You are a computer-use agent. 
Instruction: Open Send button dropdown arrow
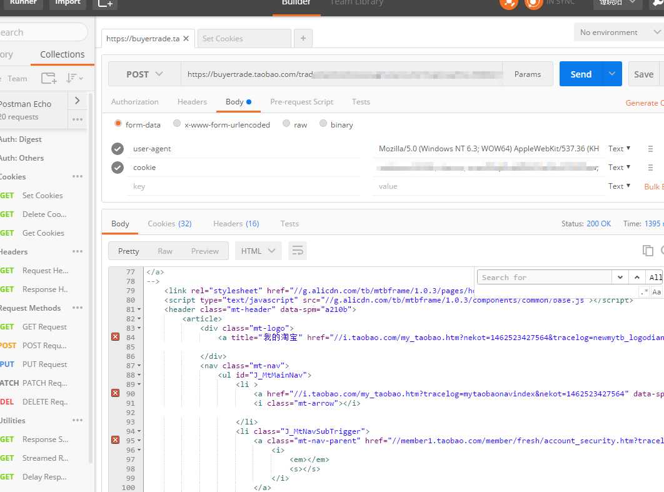612,74
